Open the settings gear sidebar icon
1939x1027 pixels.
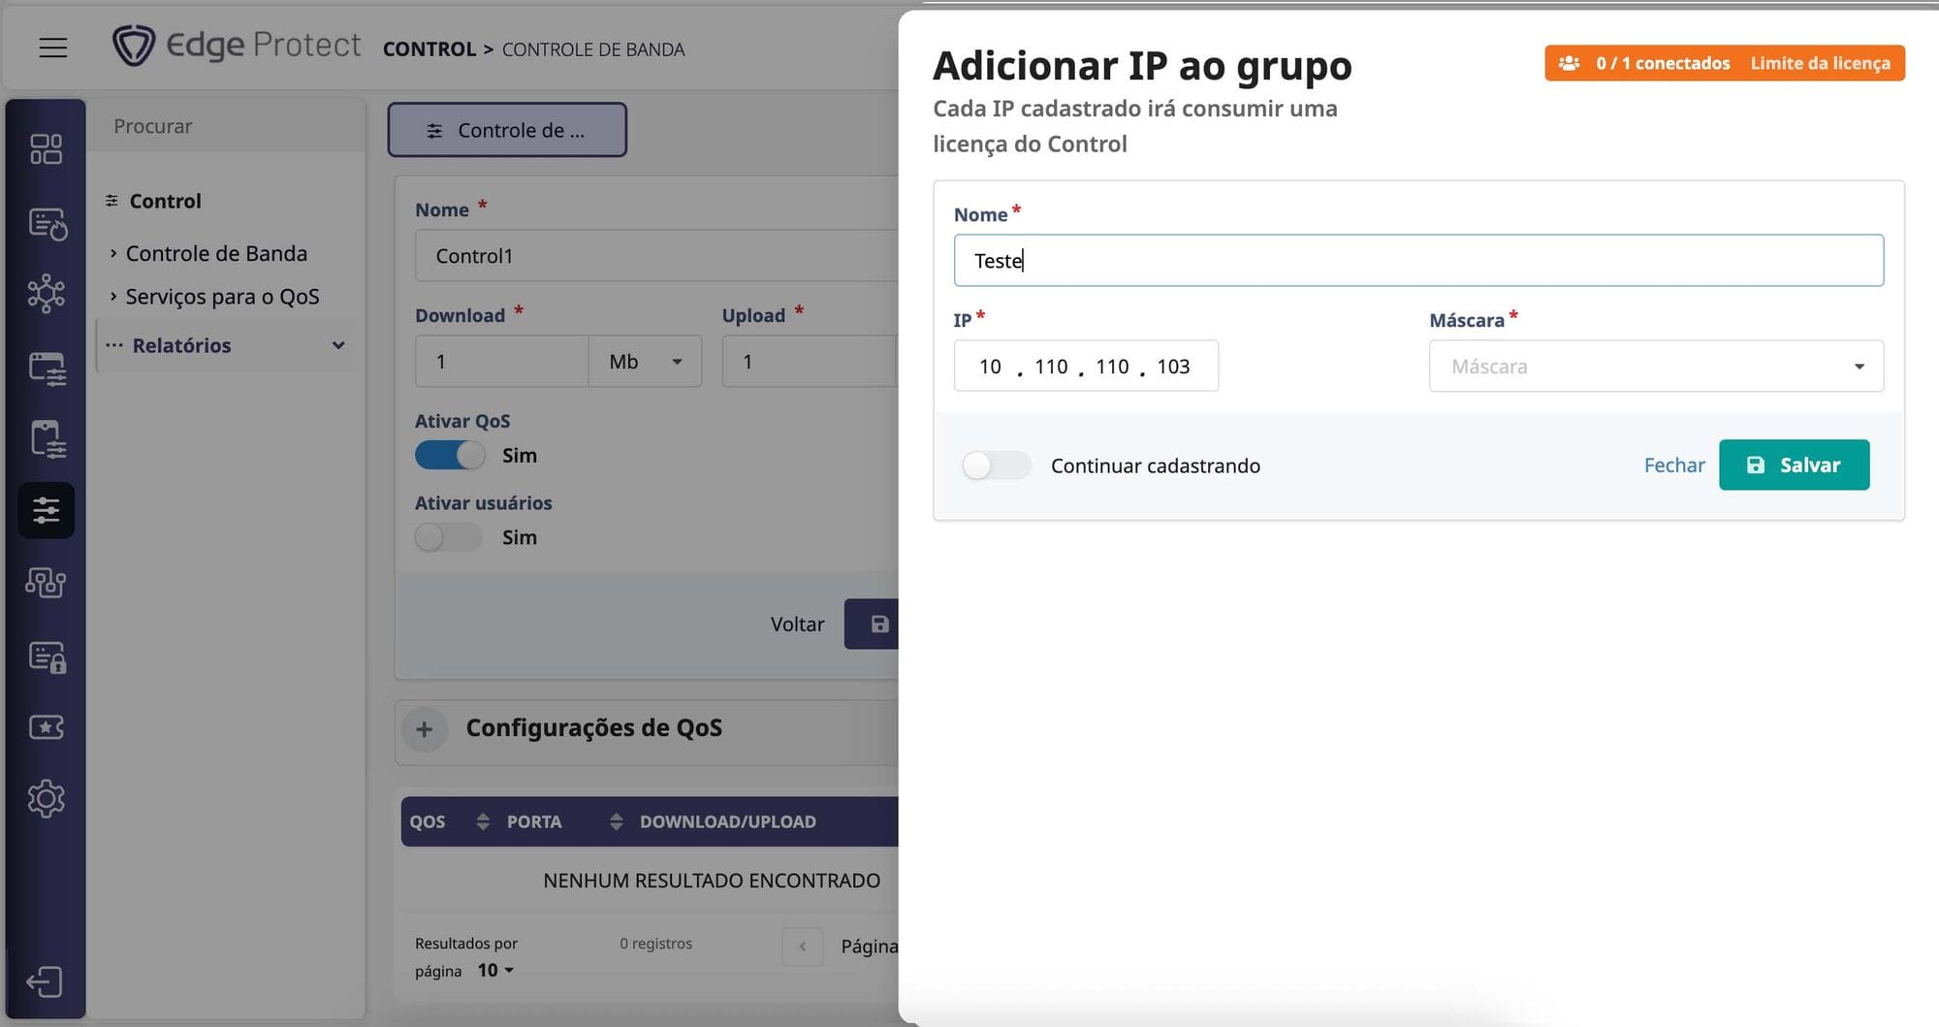46,799
